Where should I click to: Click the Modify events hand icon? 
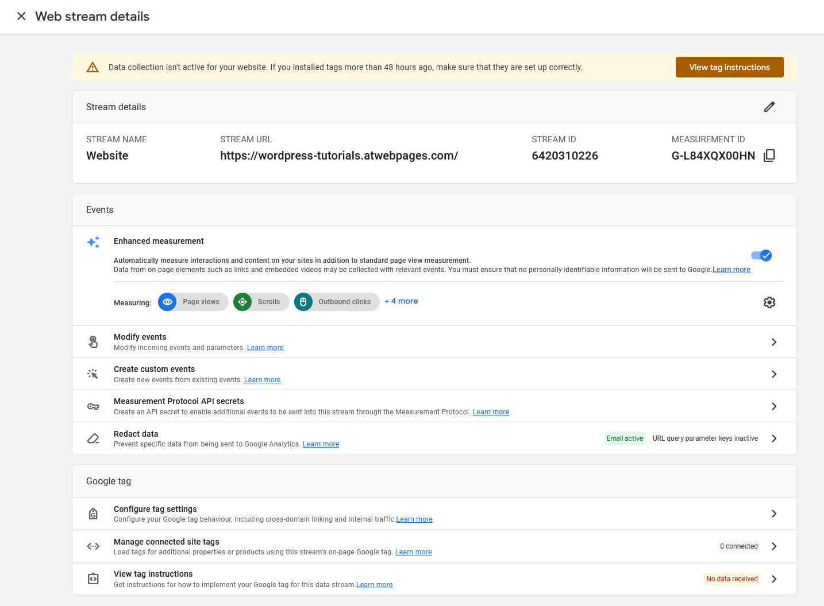93,341
